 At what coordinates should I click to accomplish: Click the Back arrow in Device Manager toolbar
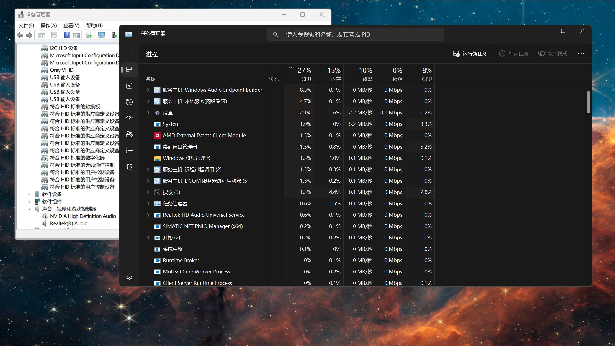[20, 35]
